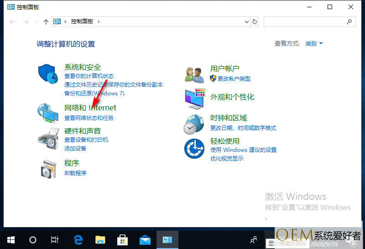Click 更改帐户类型 link
The width and height of the screenshot is (365, 249).
(x=234, y=78)
